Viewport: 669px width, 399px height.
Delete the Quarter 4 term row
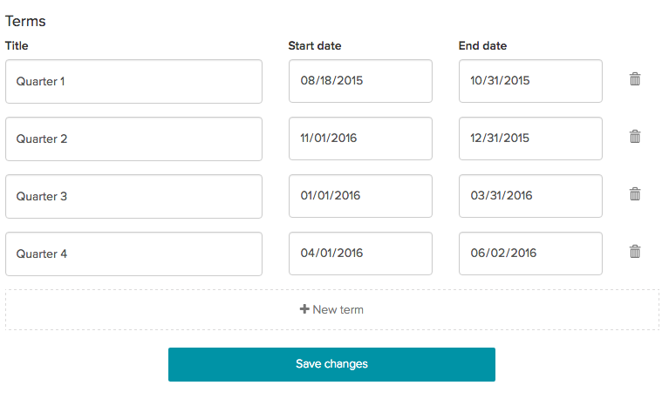click(635, 252)
